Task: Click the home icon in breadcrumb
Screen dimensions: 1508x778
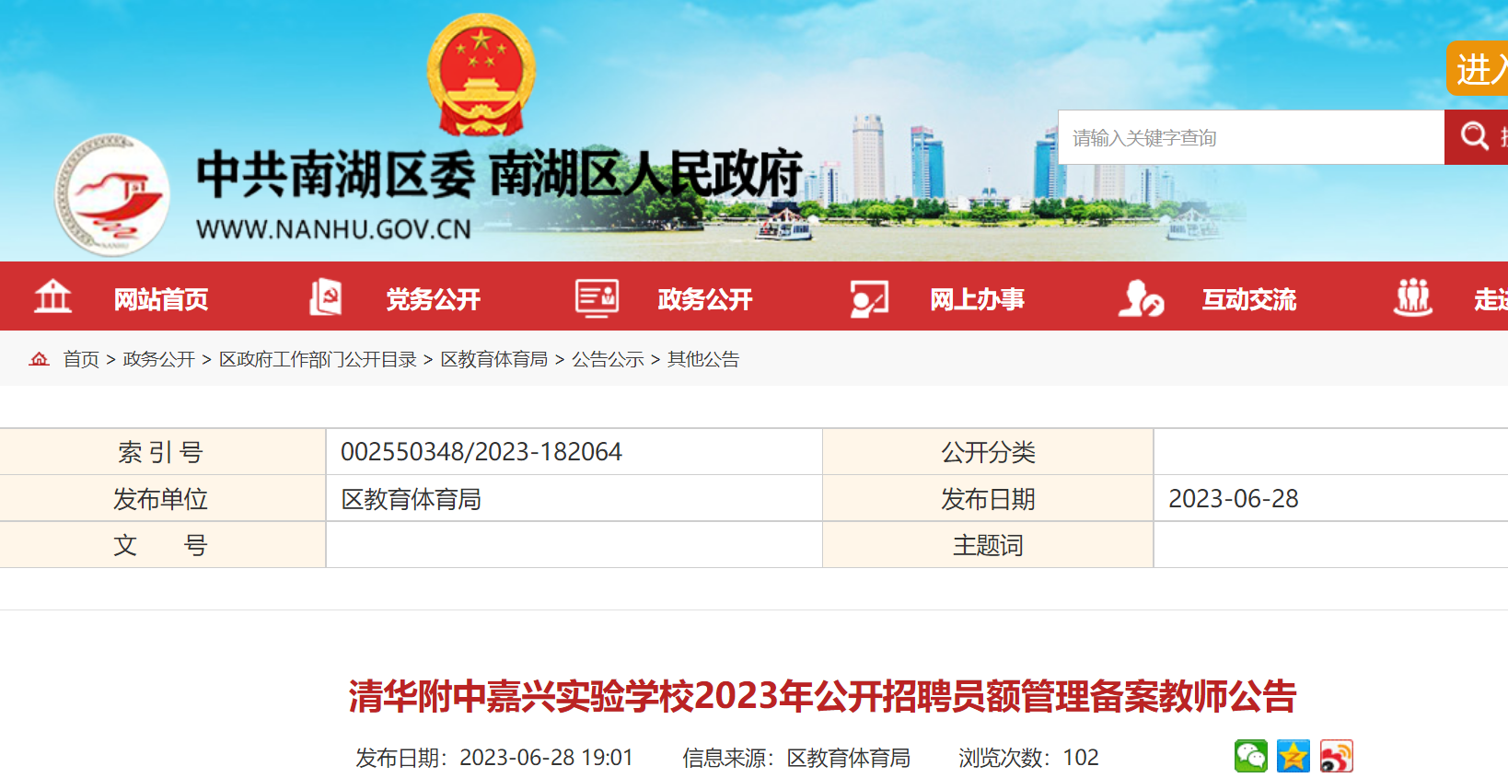Action: 39,359
